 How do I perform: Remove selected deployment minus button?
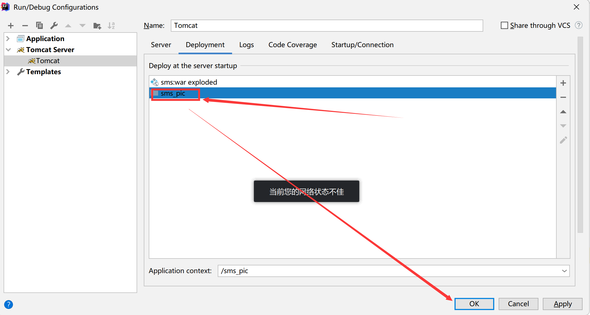coord(563,97)
